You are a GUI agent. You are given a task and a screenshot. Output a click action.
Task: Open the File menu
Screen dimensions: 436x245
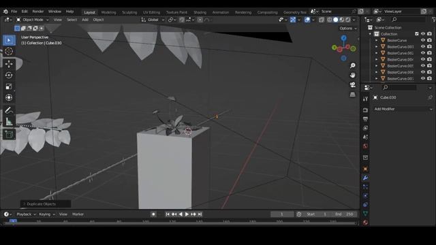tap(14, 12)
